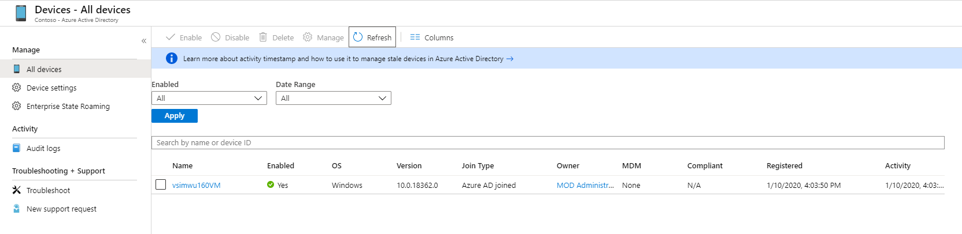962x234 pixels.
Task: Sort by the Registered column header
Action: tap(785, 165)
